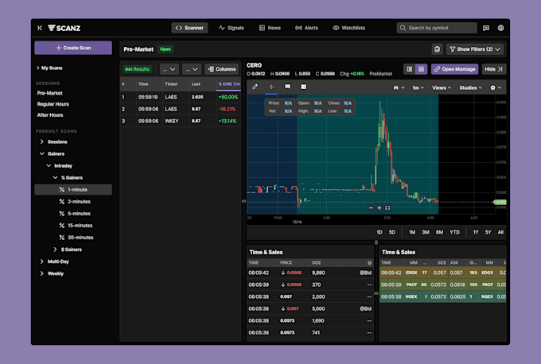The image size is (541, 364).
Task: Collapse the Gainers tree folder
Action: pyautogui.click(x=52, y=153)
